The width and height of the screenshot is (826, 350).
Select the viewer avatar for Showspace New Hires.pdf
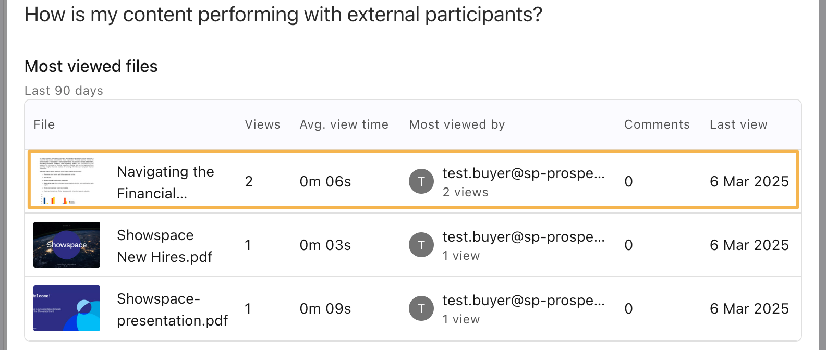(421, 245)
